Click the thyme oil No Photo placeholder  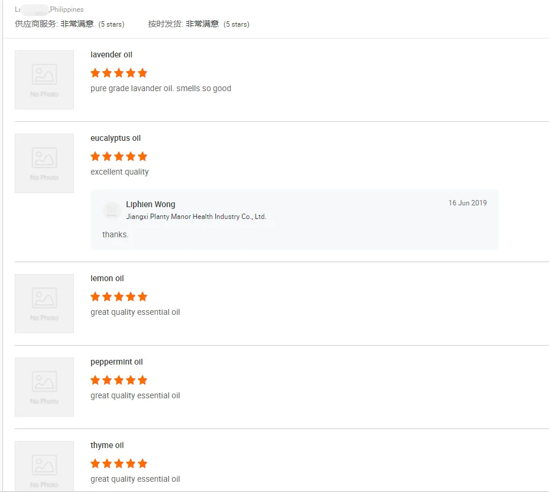[44, 466]
